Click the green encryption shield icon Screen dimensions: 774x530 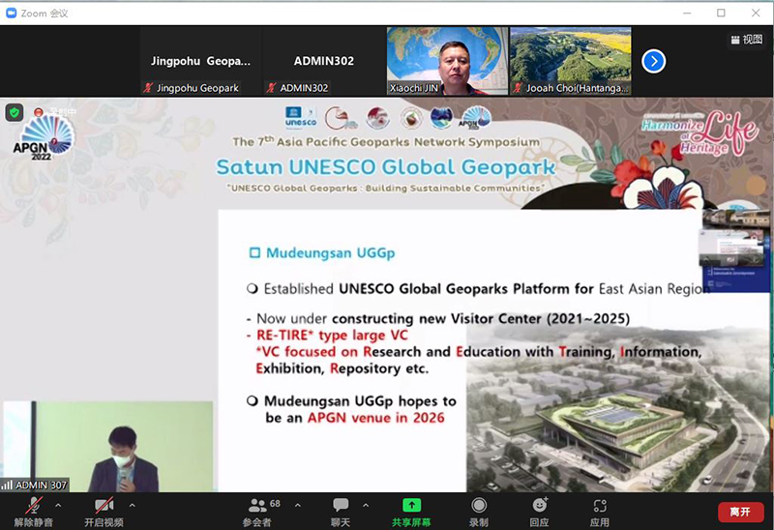click(14, 112)
